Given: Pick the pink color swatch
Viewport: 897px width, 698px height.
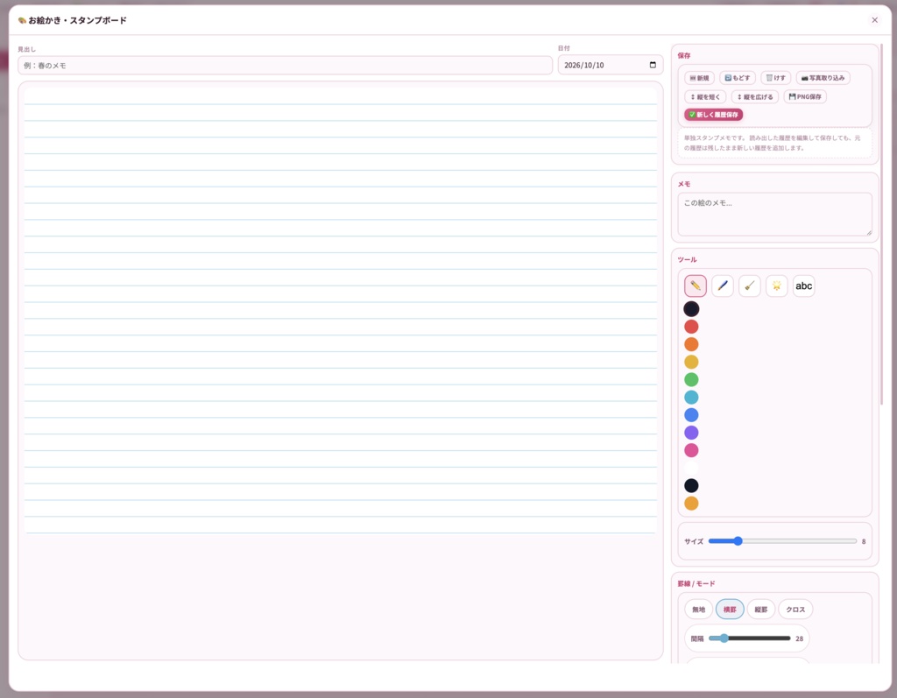Looking at the screenshot, I should click(691, 450).
